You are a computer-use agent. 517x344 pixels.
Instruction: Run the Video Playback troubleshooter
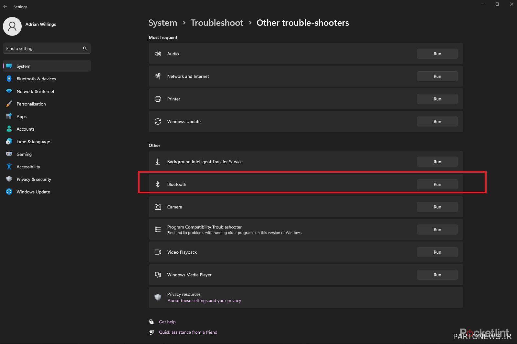437,252
